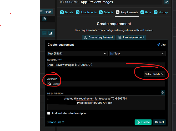Open the settings gear icon under Filter
176x131 pixels.
coord(44,19)
